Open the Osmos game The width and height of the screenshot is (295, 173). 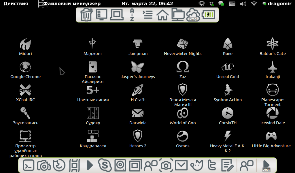[x=183, y=136]
